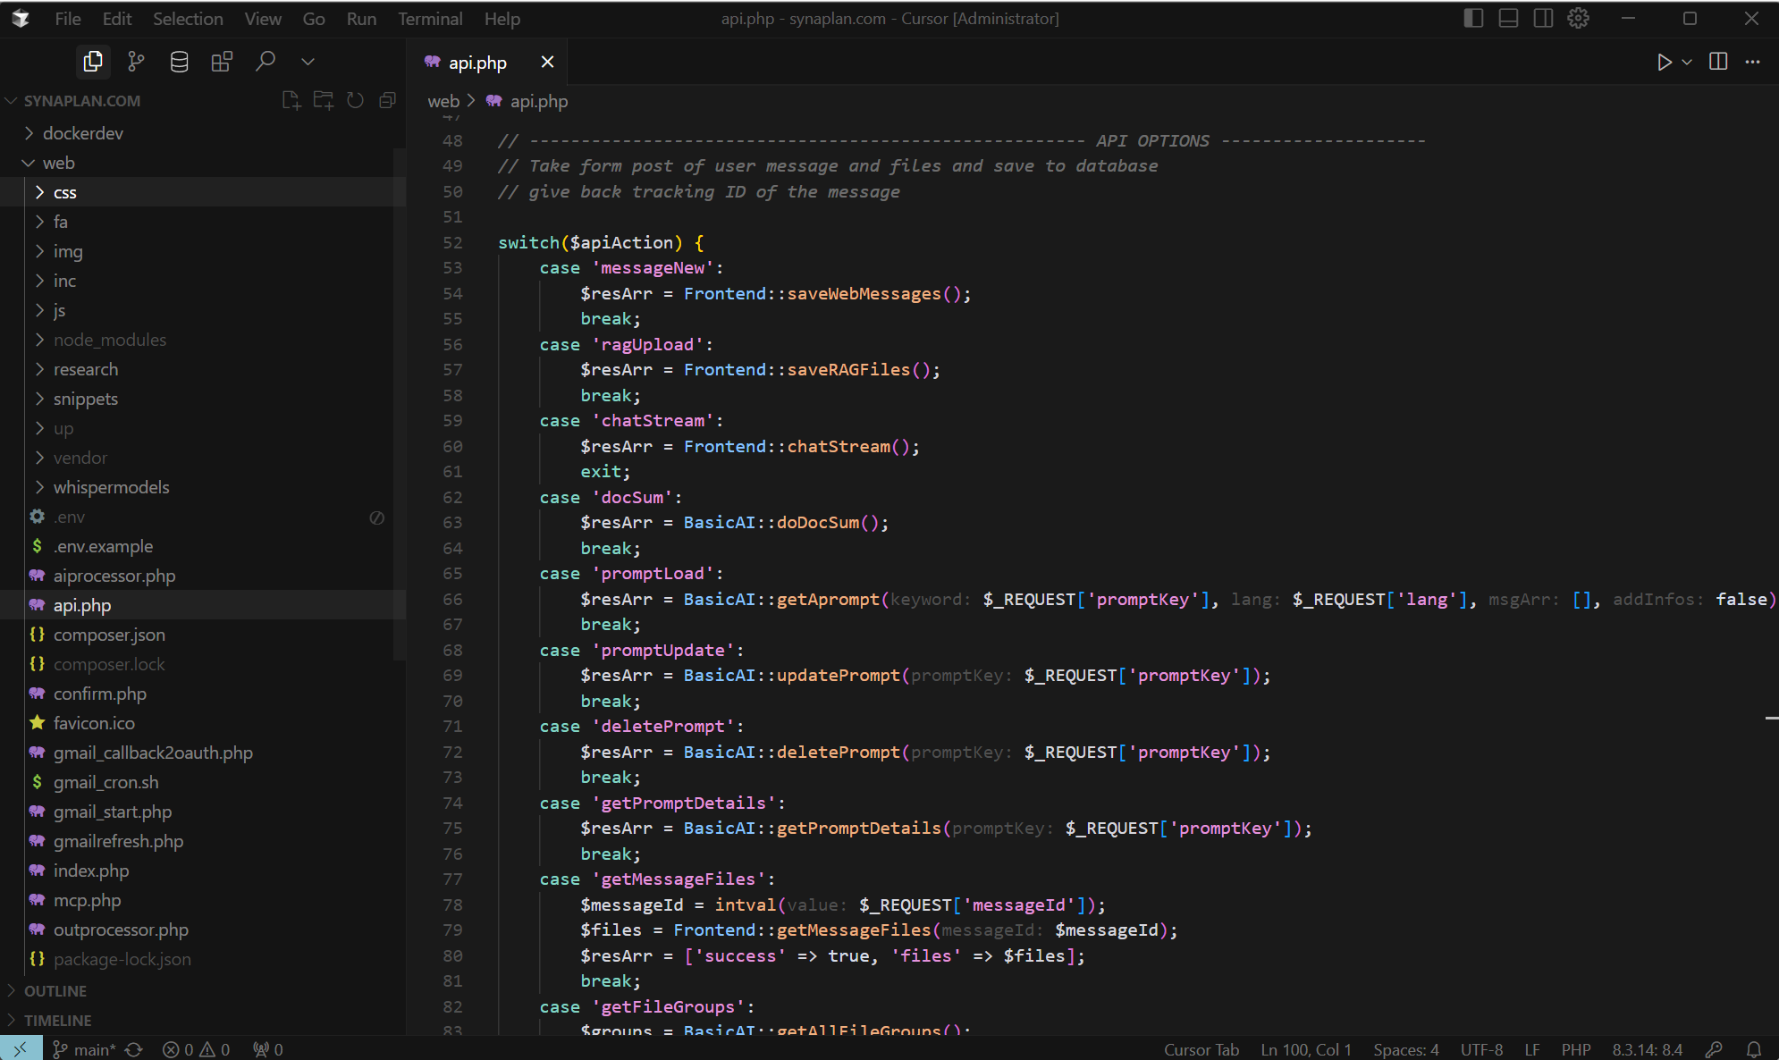Viewport: 1779px width, 1060px height.
Task: Open the Database view icon in sidebar
Action: point(179,62)
